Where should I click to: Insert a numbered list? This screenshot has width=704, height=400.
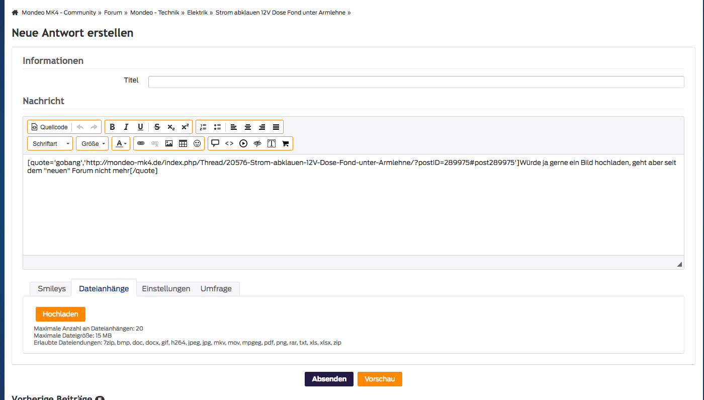point(203,127)
